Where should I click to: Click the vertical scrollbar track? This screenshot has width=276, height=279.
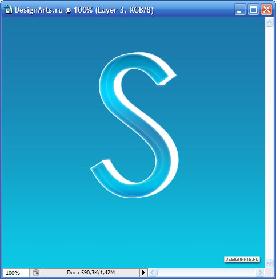click(269, 143)
